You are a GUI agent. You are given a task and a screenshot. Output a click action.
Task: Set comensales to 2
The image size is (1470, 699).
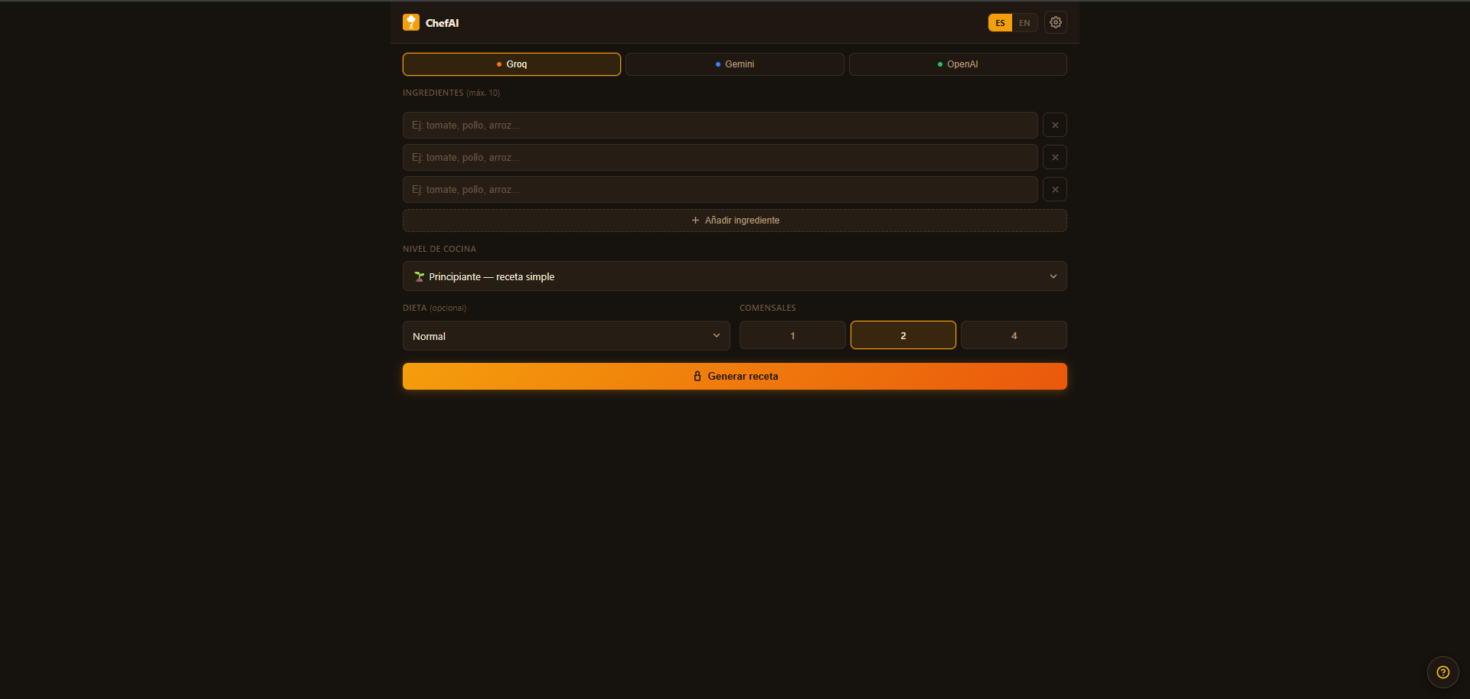coord(903,335)
